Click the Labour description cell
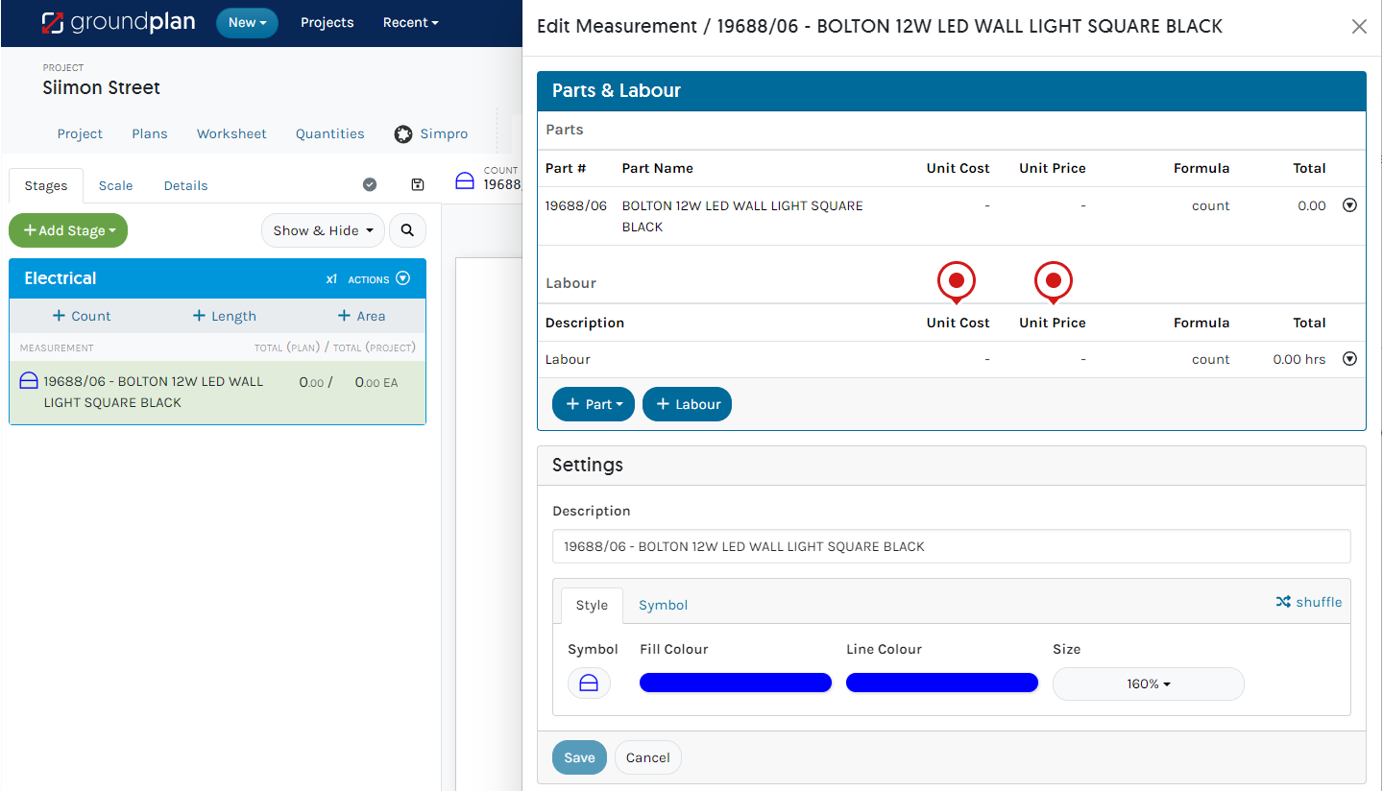This screenshot has width=1383, height=791. click(568, 359)
